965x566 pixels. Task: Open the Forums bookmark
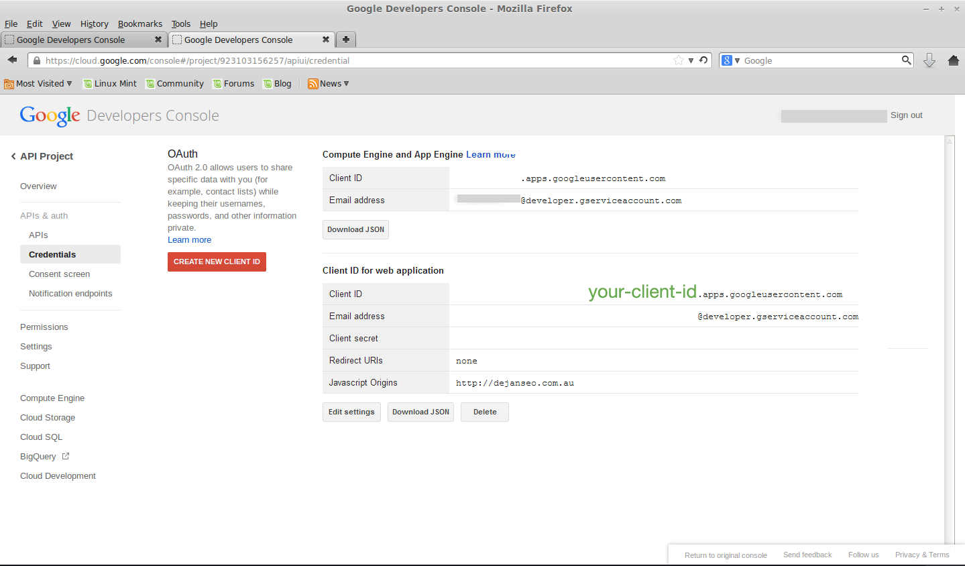pyautogui.click(x=233, y=84)
